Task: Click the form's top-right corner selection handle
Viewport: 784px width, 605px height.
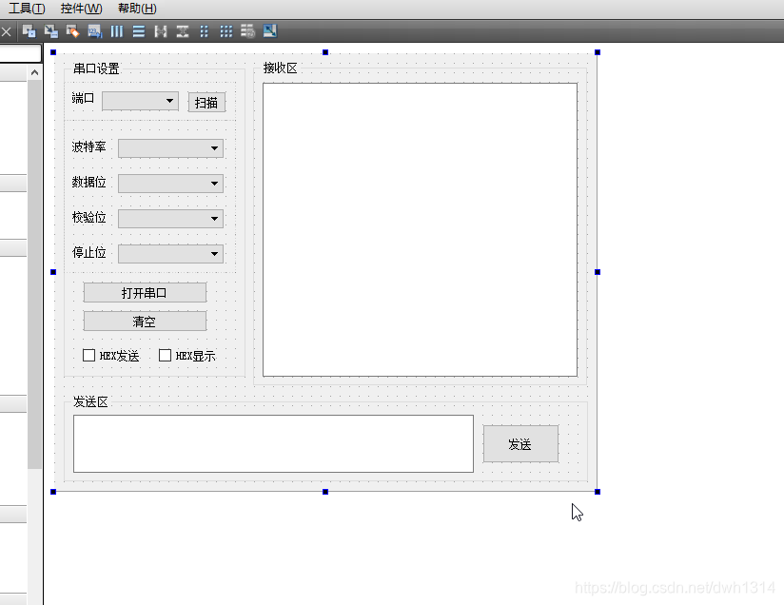Action: click(x=598, y=52)
